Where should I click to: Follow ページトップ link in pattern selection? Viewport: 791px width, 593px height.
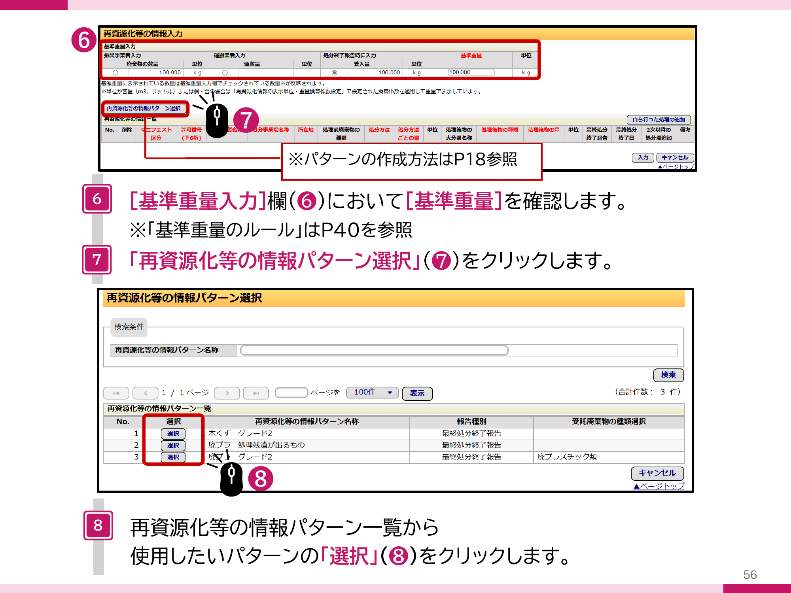tap(659, 486)
